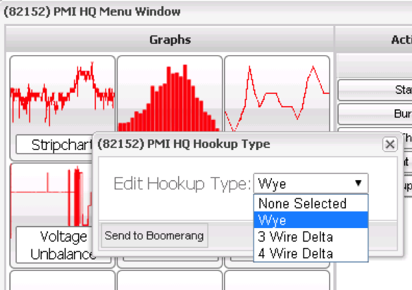Click the Stripchart label button
412x290 pixels.
(62, 145)
